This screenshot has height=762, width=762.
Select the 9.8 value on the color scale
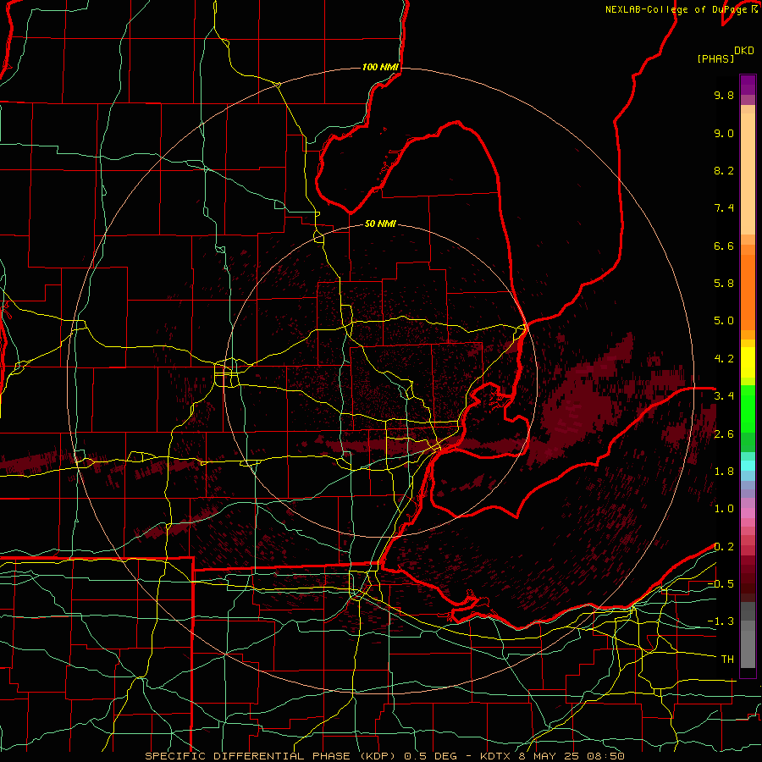[x=724, y=95]
